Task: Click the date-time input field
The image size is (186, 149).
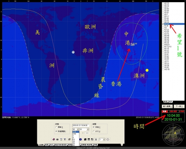Action: click(x=80, y=125)
